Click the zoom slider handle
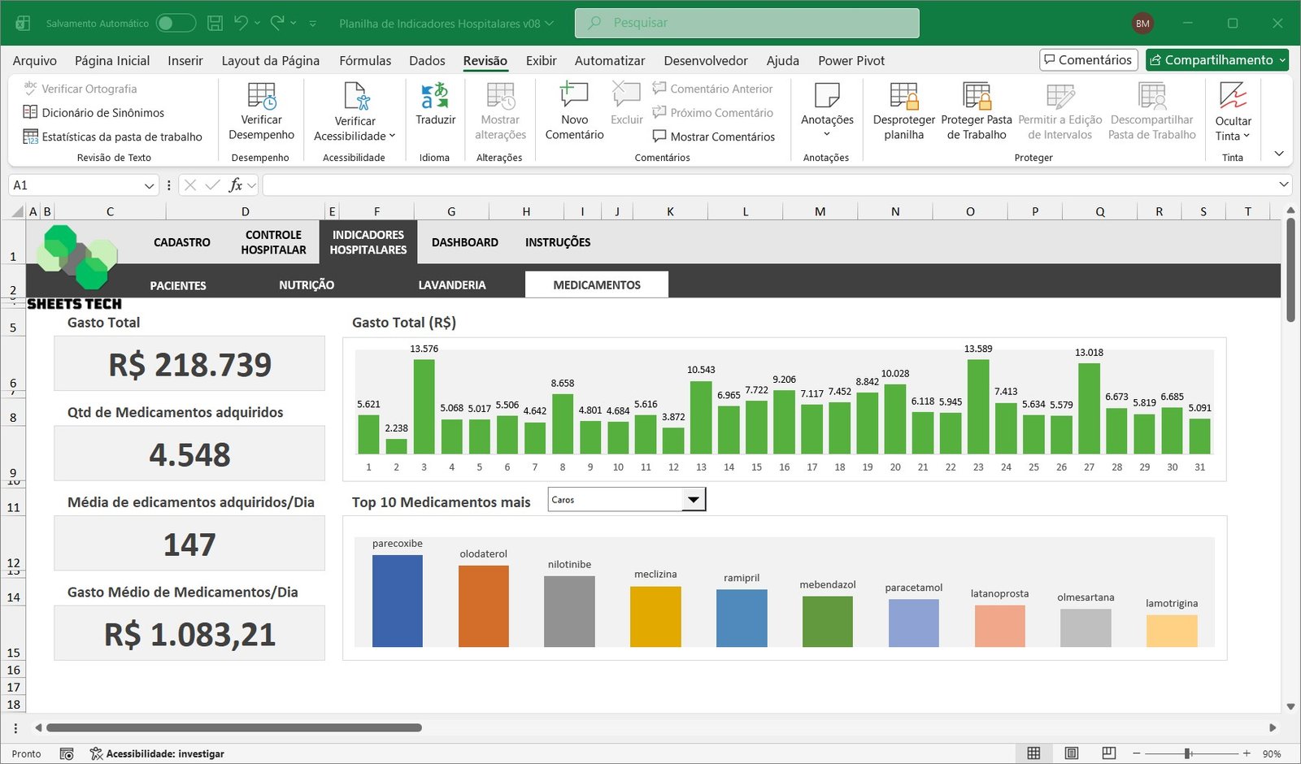The image size is (1301, 764). point(1187,753)
